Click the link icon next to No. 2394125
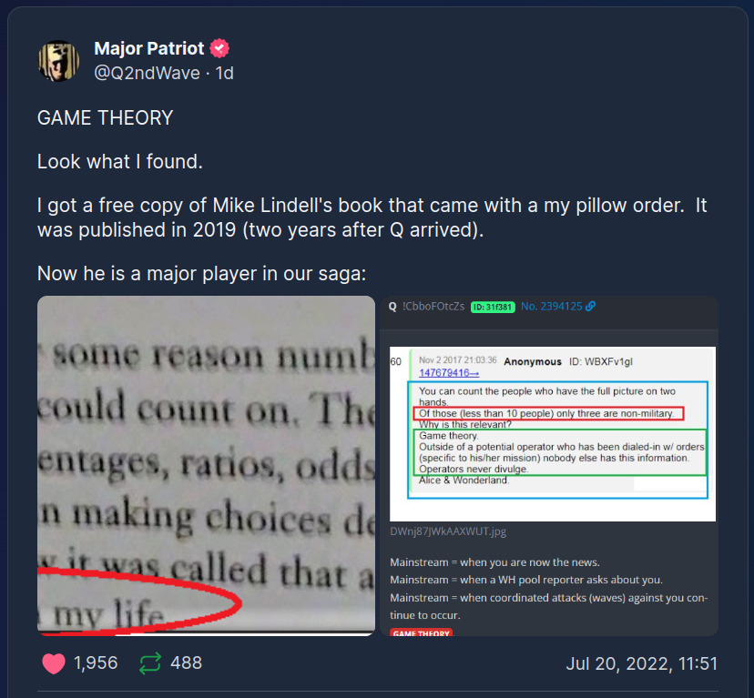 pos(590,306)
